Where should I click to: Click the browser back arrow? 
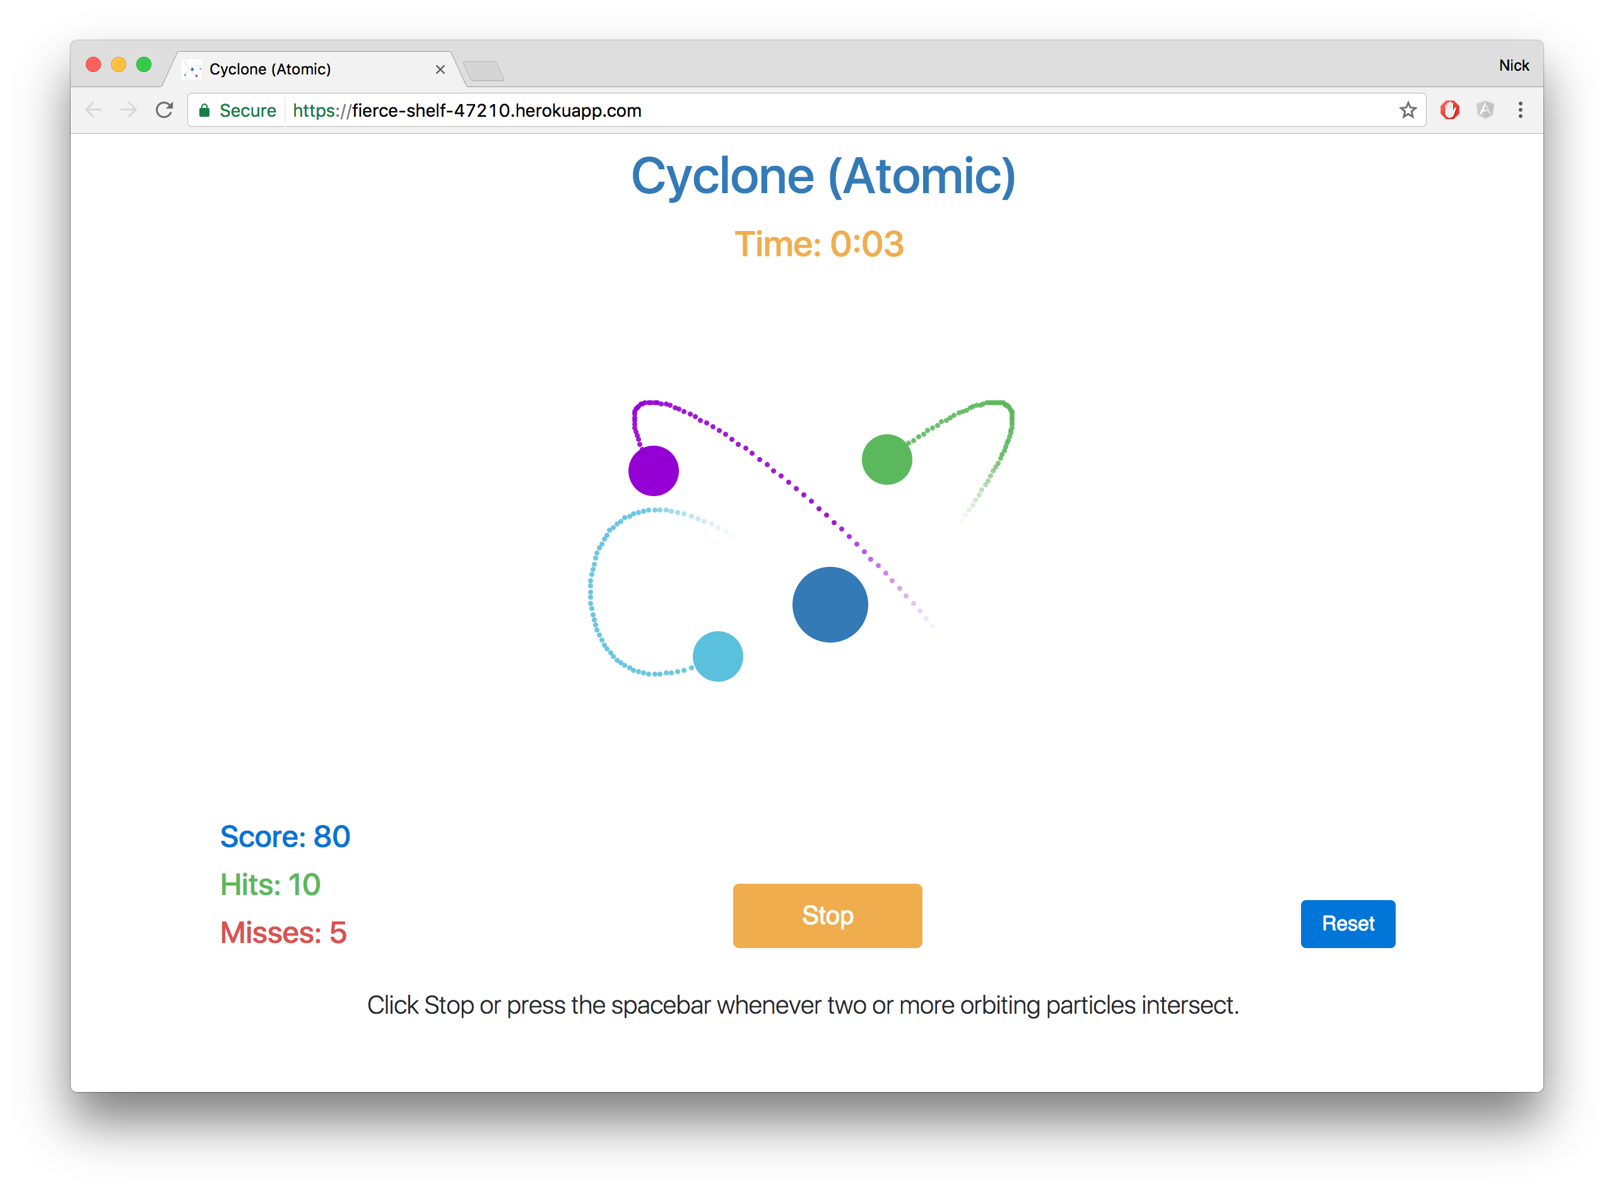pos(93,110)
